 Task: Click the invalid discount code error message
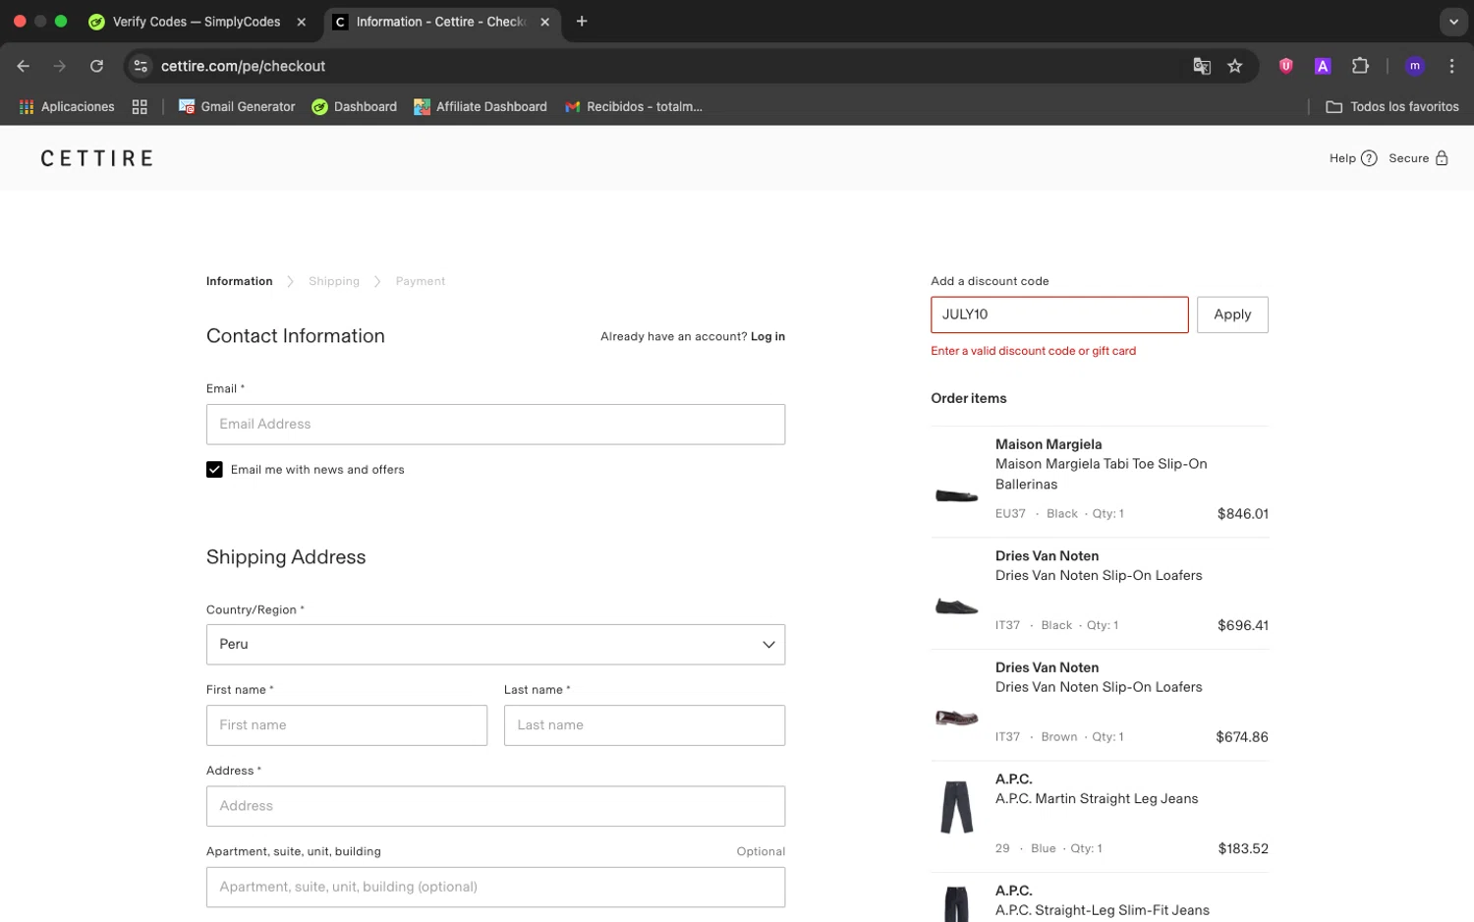tap(1034, 351)
